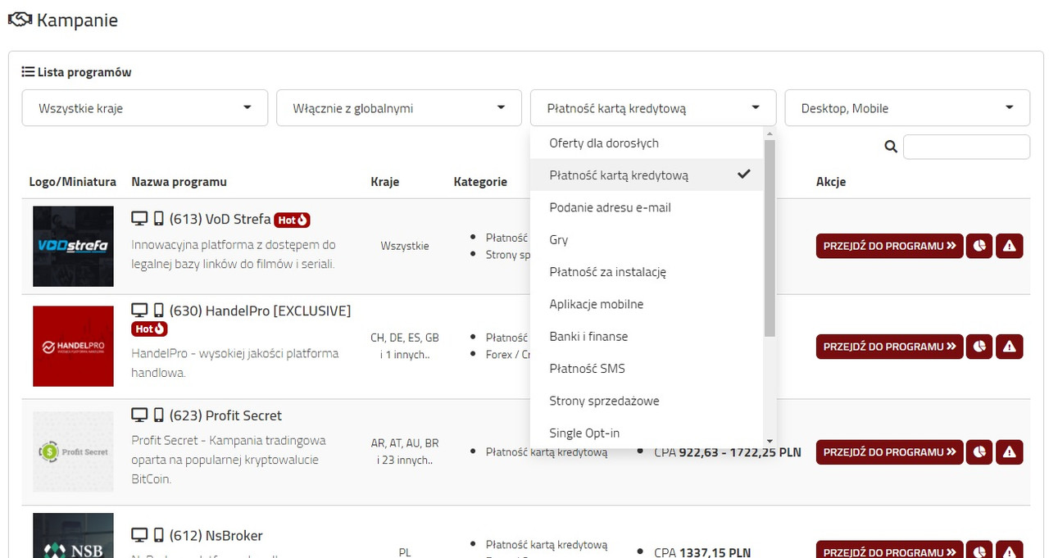
Task: Open the HandelPro red logo thumbnail
Action: point(73,346)
